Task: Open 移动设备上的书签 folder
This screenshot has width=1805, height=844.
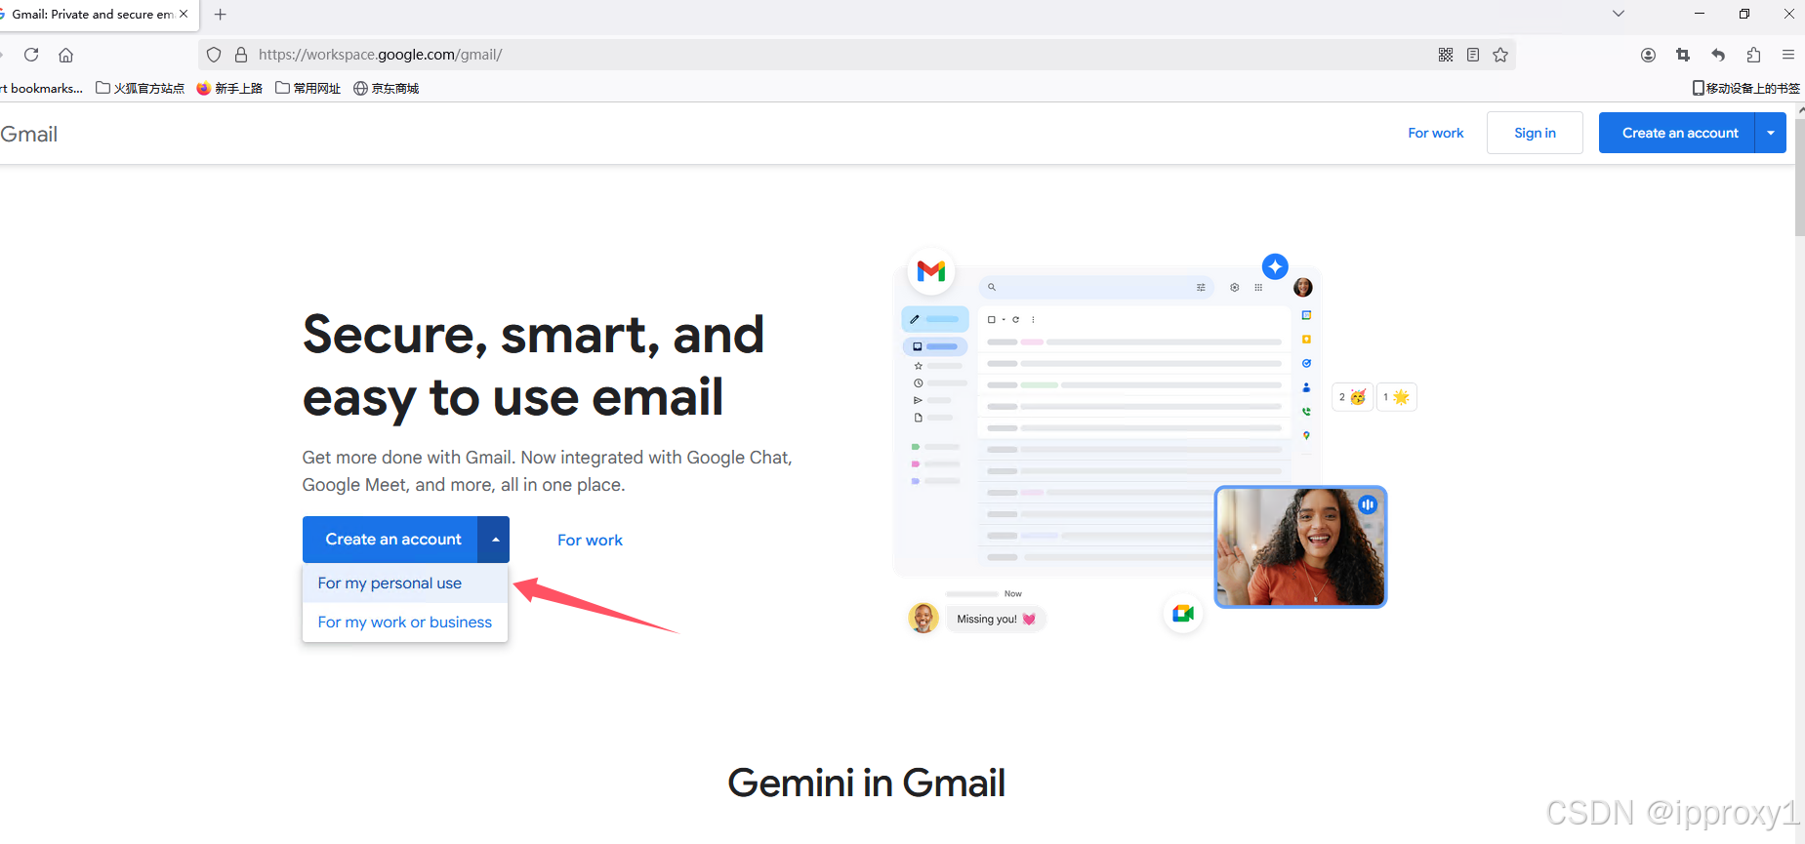Action: tap(1745, 88)
